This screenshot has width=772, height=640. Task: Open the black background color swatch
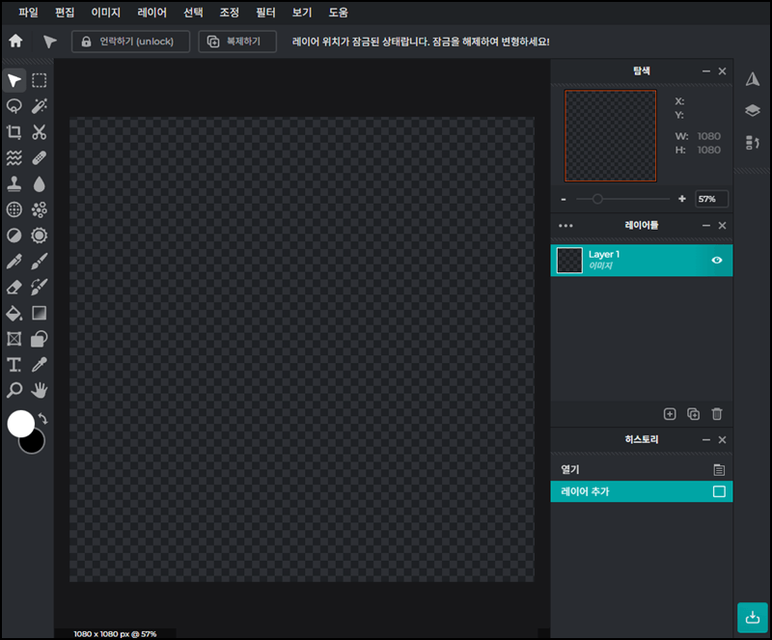point(35,444)
